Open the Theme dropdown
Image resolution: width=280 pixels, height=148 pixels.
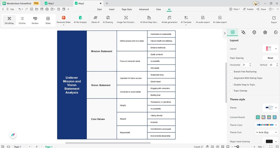270,108
